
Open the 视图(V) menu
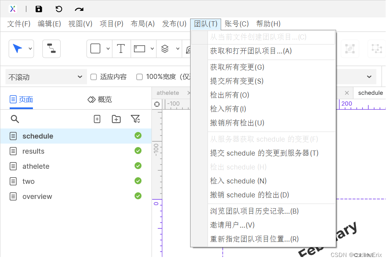pyautogui.click(x=81, y=24)
